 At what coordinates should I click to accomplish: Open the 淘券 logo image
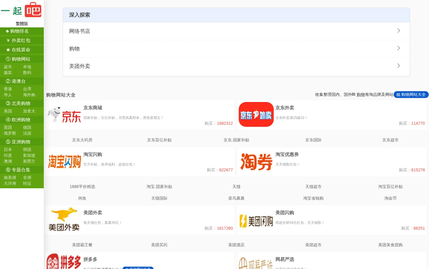coord(256,161)
